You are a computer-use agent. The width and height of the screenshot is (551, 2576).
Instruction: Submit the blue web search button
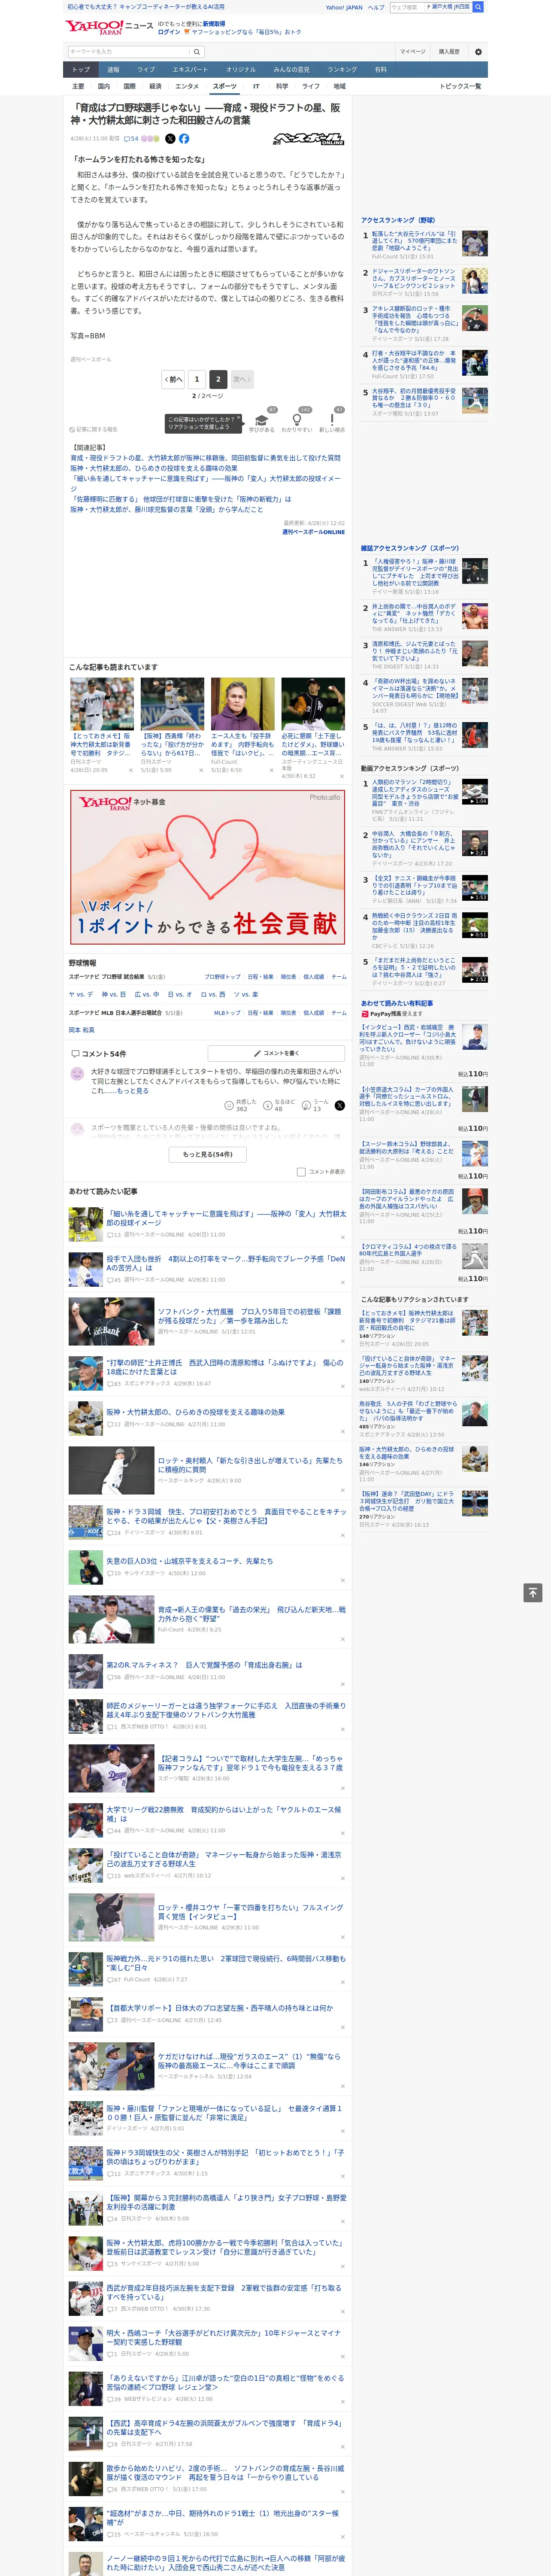(478, 7)
